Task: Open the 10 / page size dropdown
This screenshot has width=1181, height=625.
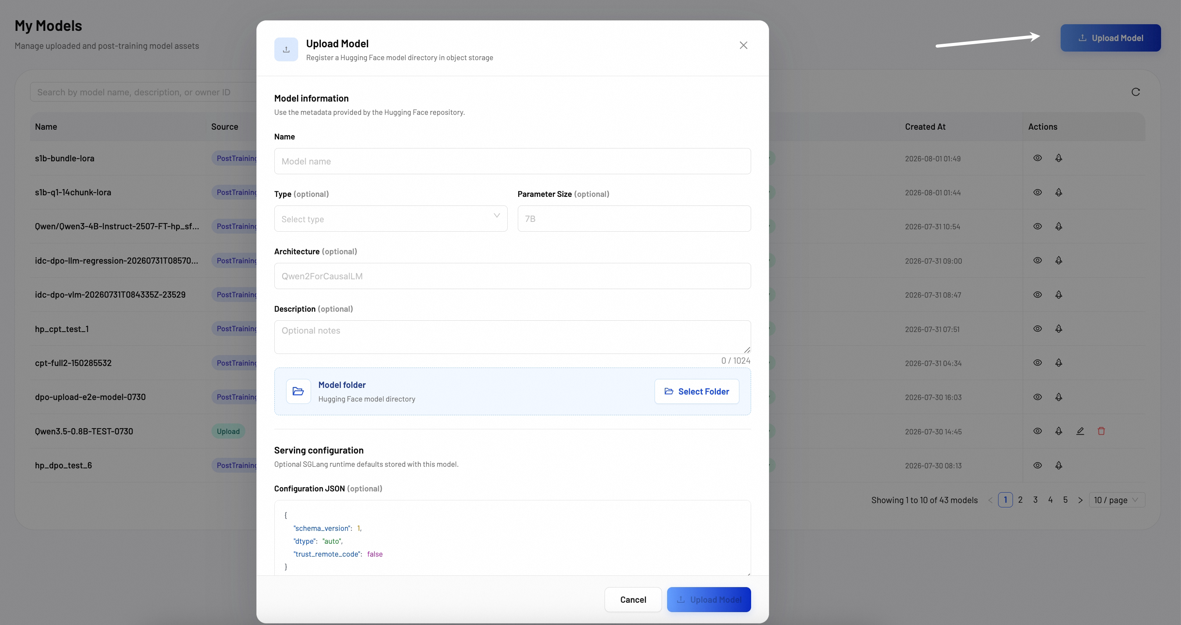Action: 1117,500
